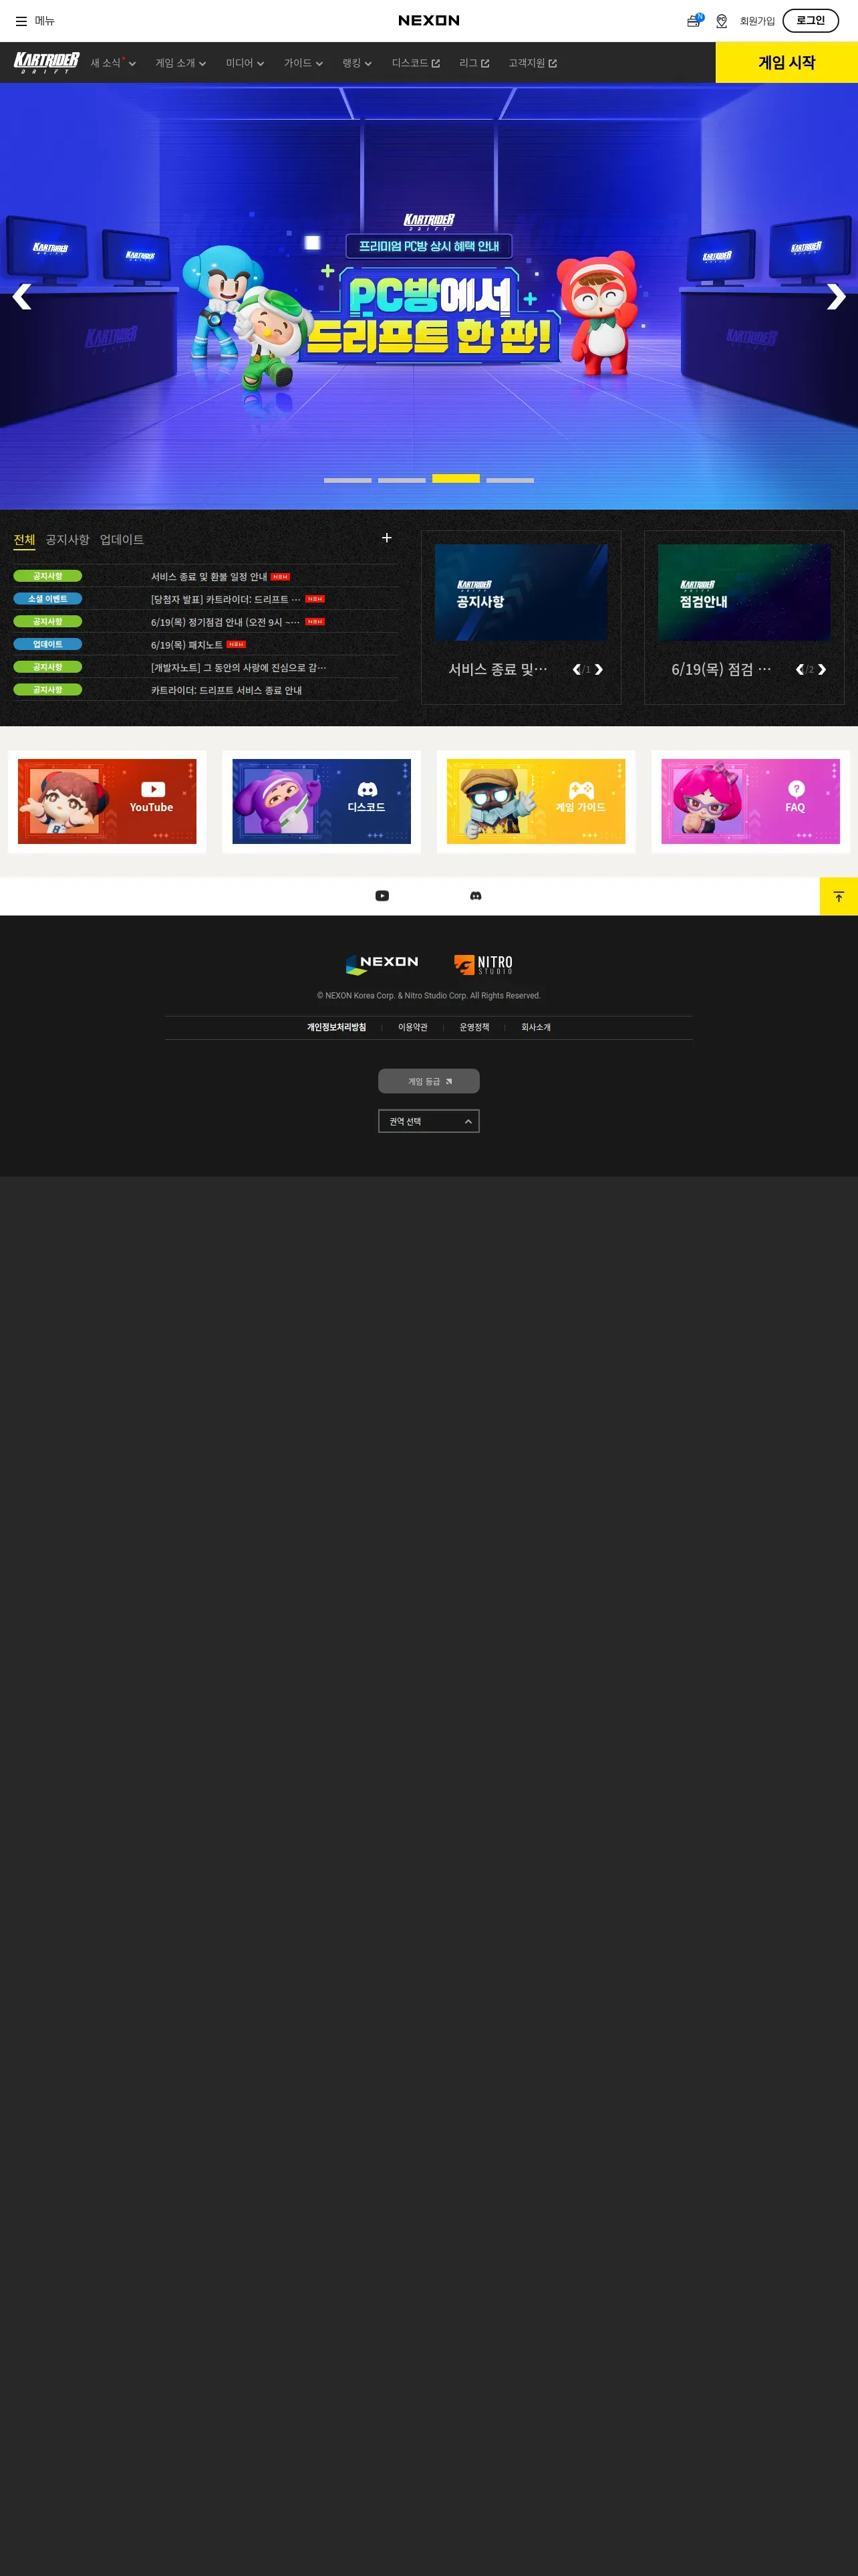Click the 점검안내 card thumbnail image

tap(744, 592)
